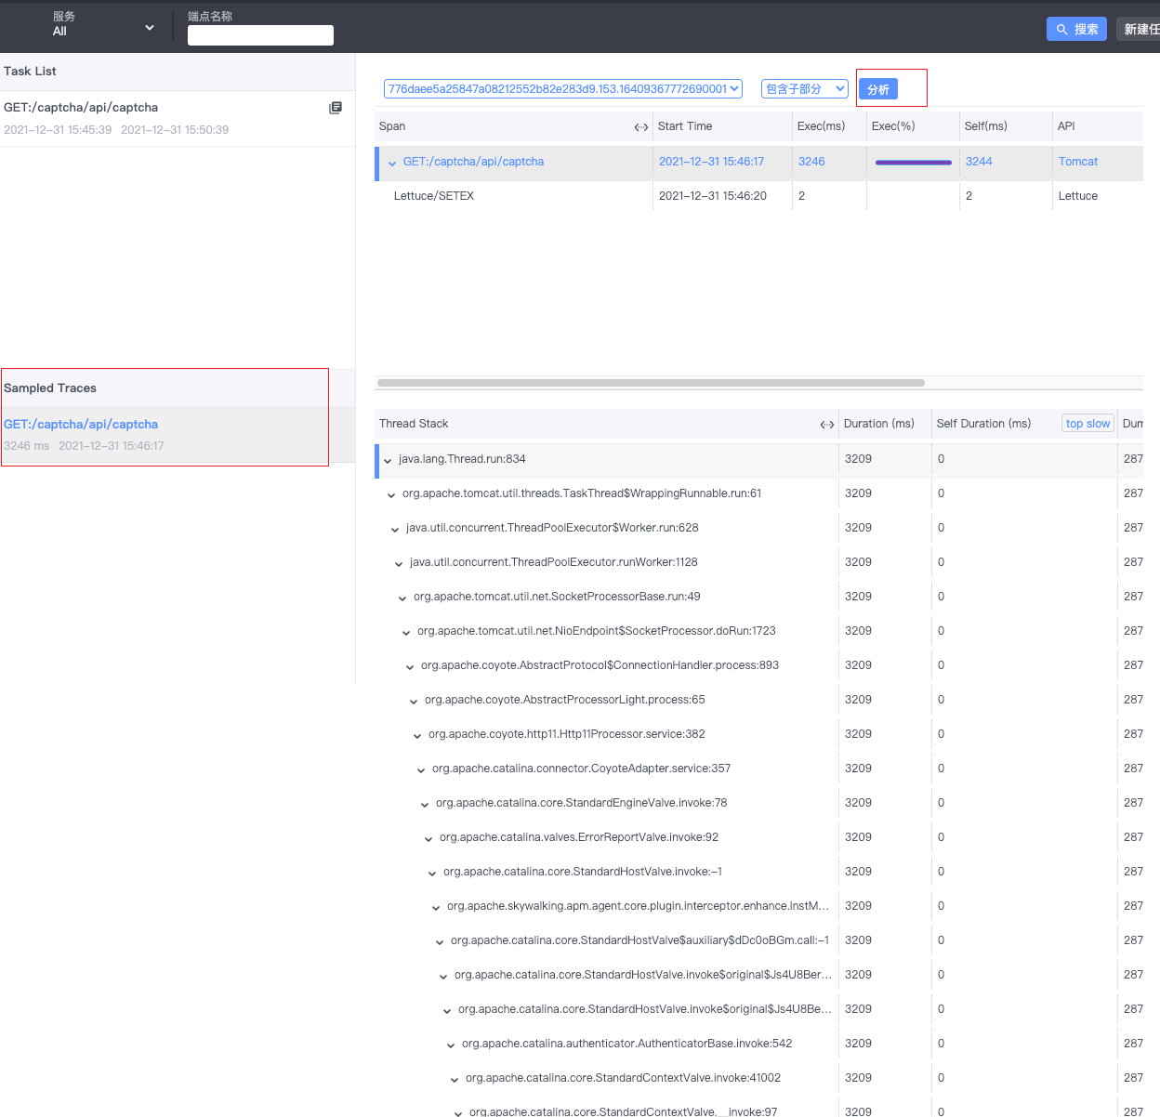Screen dimensions: 1160x1117
Task: Click the magnifier icon inside the 搜索 button
Action: (x=1063, y=29)
